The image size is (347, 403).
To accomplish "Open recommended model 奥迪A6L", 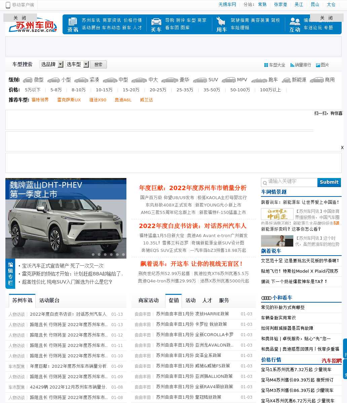I will click(x=123, y=100).
